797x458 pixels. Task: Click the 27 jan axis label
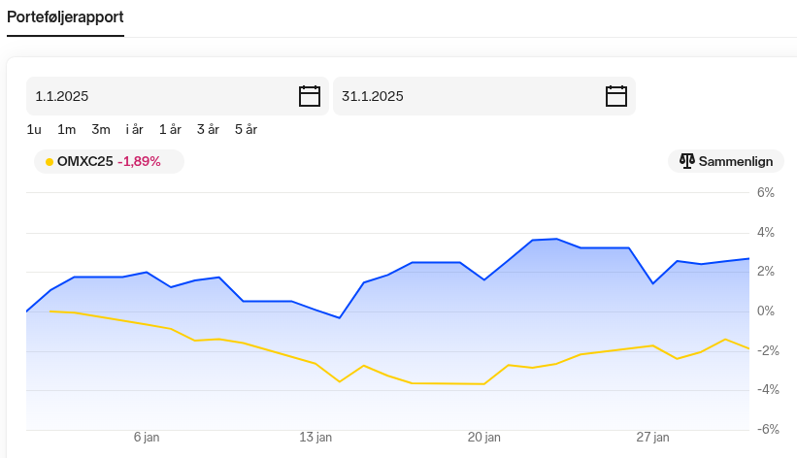(652, 438)
